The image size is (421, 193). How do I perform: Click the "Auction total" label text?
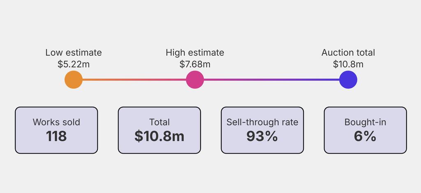point(348,53)
